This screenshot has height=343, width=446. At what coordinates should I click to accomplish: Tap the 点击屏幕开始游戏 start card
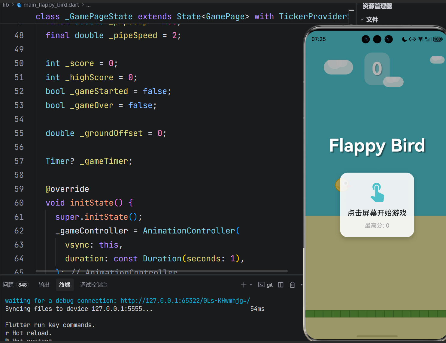(x=377, y=205)
